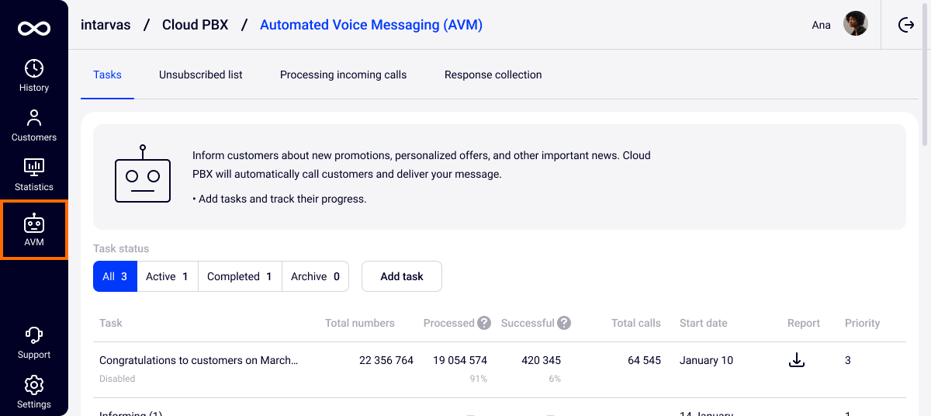This screenshot has width=931, height=416.
Task: Open Settings gear in sidebar
Action: pos(34,392)
